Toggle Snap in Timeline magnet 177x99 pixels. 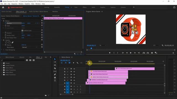[66, 63]
